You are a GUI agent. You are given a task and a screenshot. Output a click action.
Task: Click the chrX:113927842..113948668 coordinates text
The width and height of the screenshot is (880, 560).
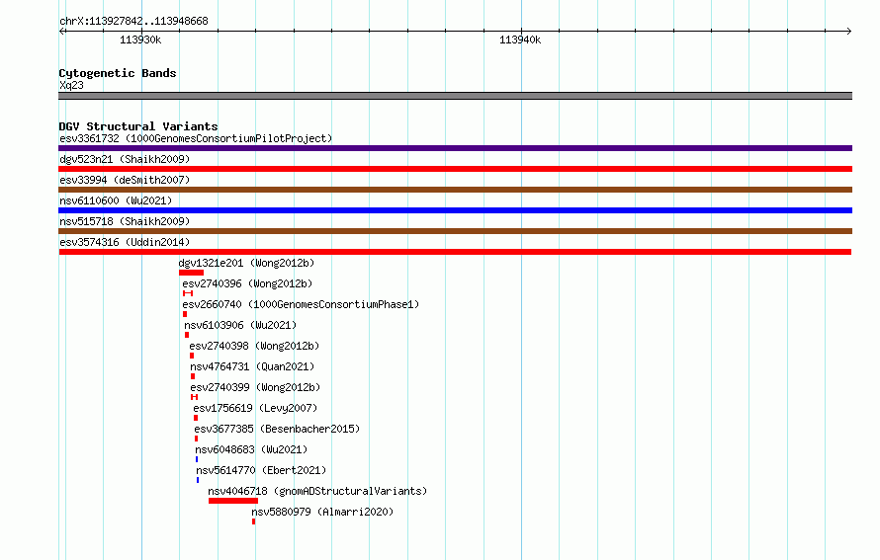point(133,22)
